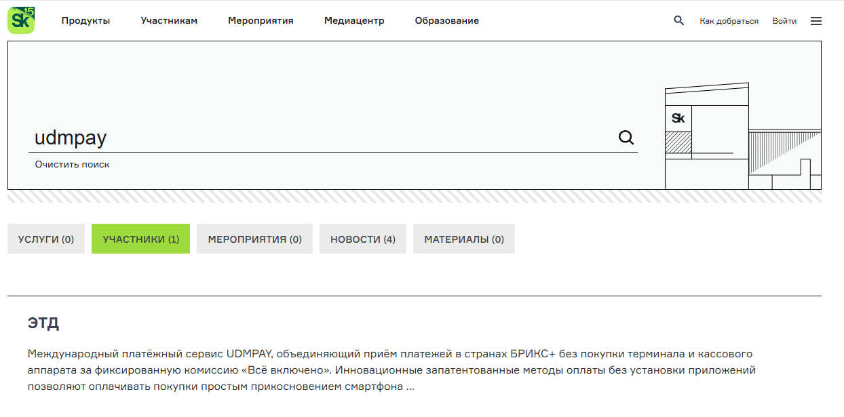Image resolution: width=844 pixels, height=417 pixels.
Task: Open the Продукты menu
Action: point(85,21)
